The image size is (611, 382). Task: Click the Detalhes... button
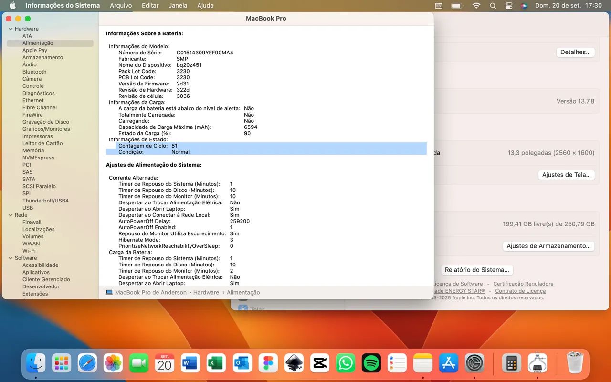(575, 52)
